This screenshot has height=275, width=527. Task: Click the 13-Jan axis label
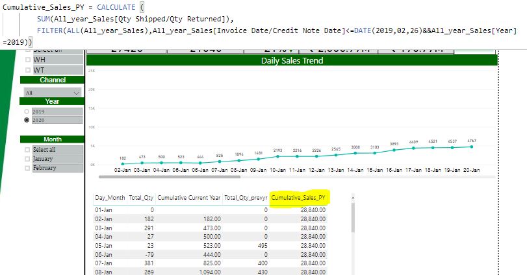(x=336, y=170)
